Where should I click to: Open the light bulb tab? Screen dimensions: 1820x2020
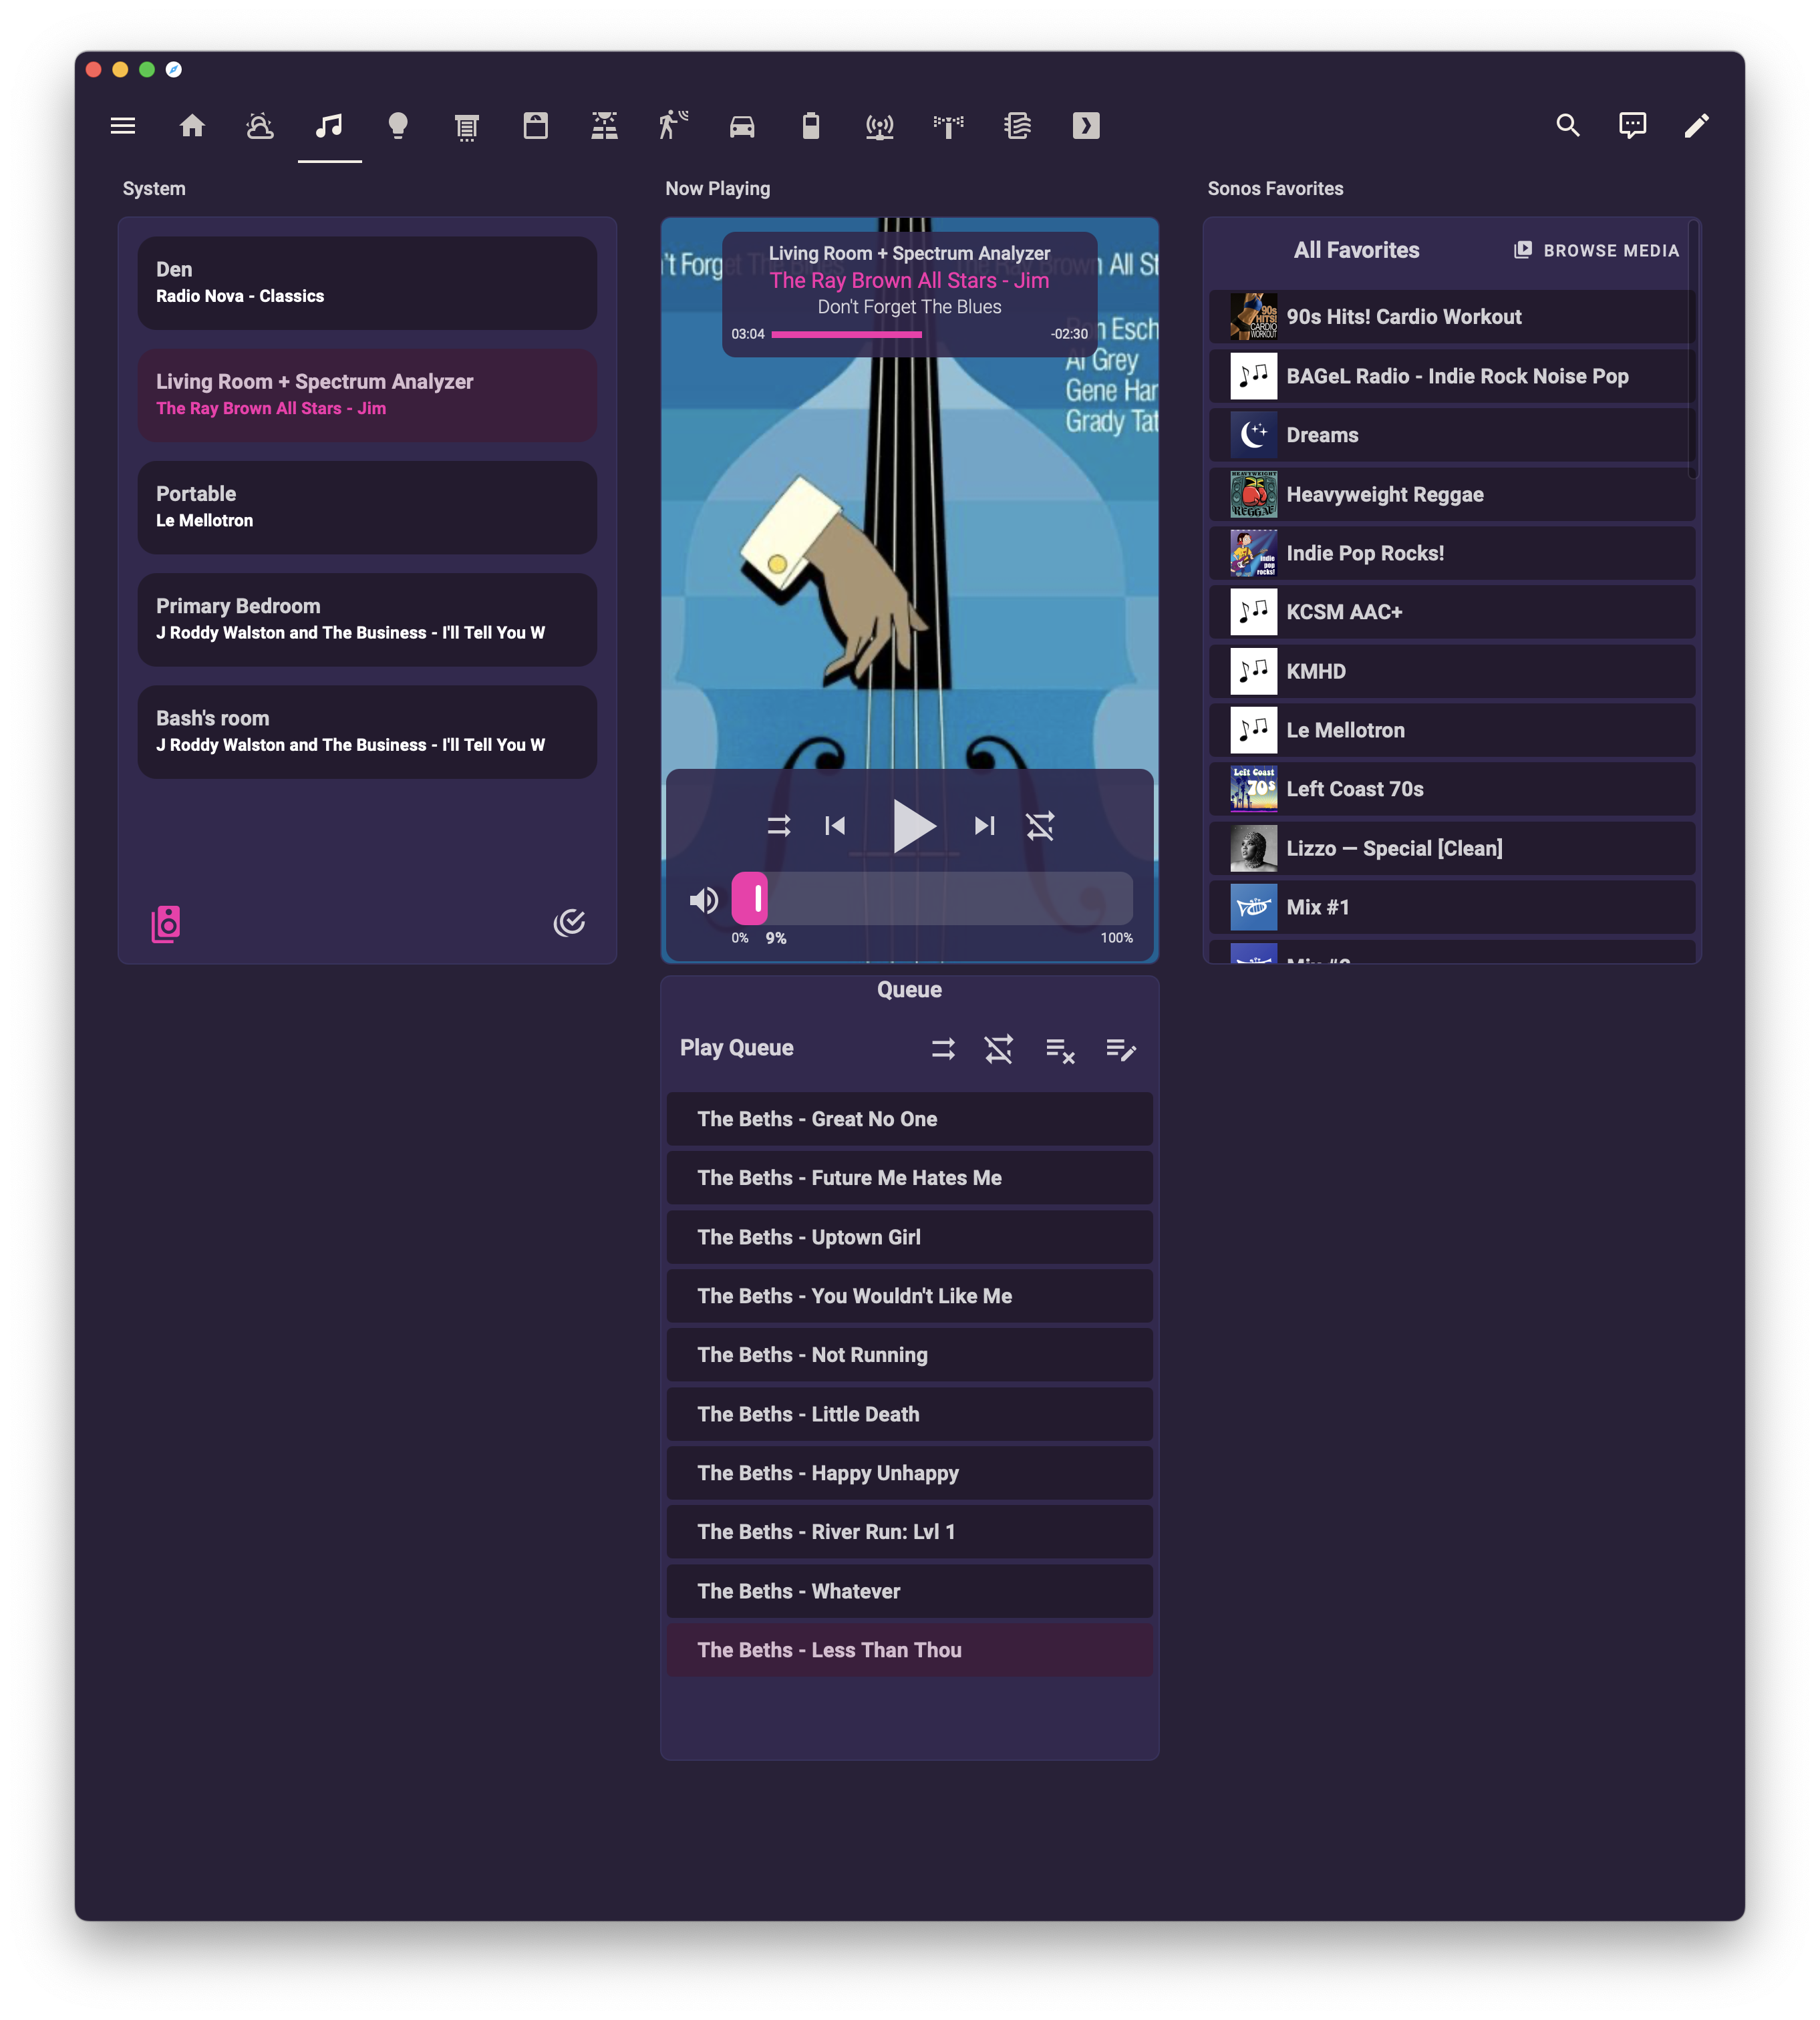tap(398, 126)
